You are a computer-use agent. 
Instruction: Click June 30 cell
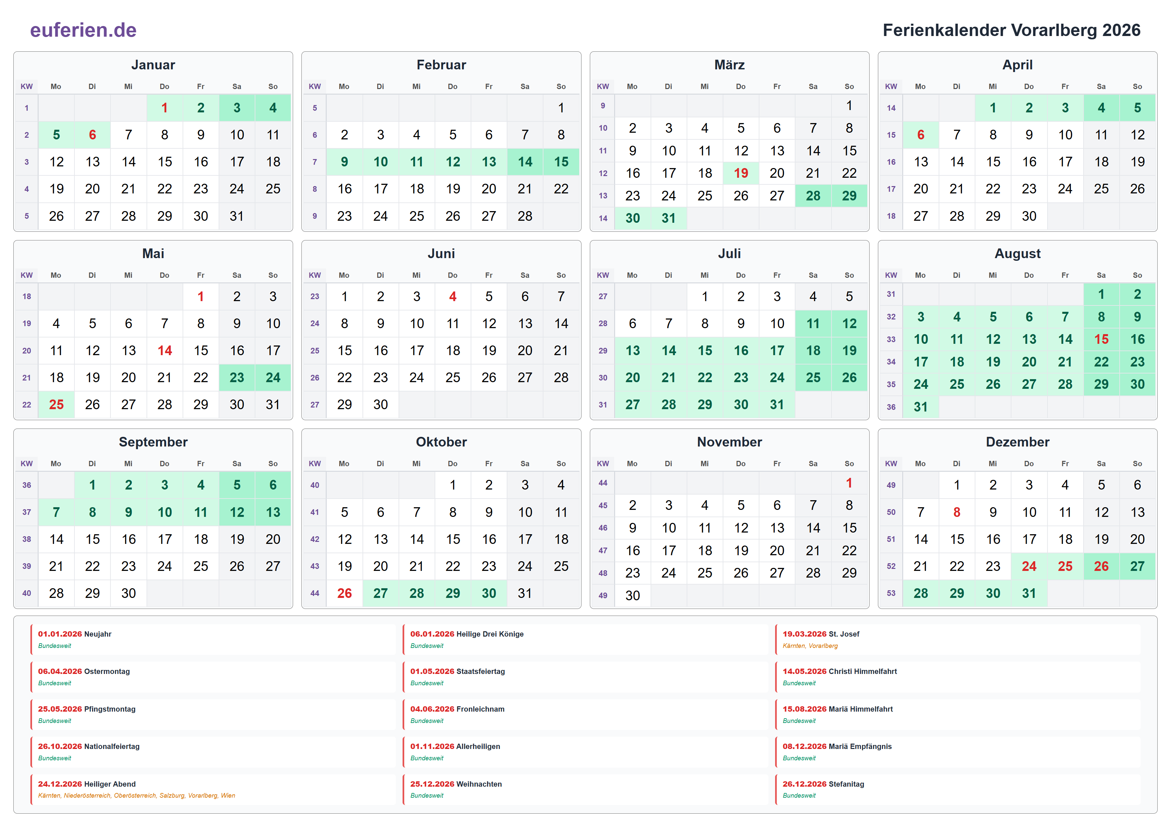pyautogui.click(x=381, y=404)
